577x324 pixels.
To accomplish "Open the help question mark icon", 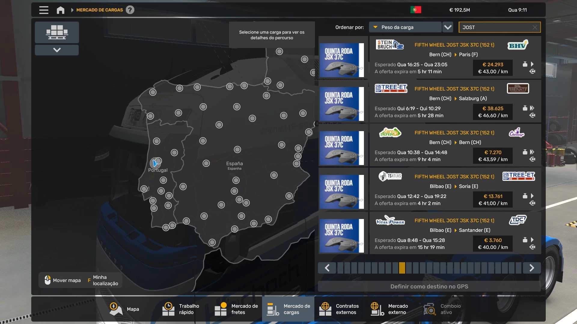I will pyautogui.click(x=130, y=10).
